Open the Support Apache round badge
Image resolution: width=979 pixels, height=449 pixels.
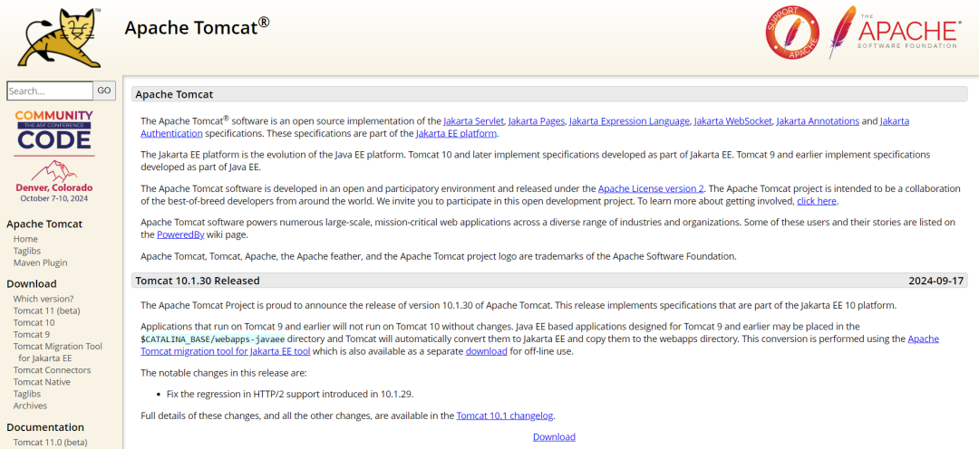pyautogui.click(x=792, y=33)
